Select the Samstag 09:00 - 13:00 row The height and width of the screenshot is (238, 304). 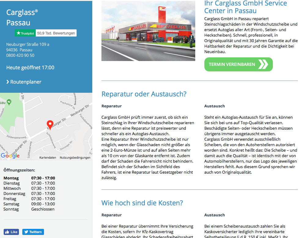pos(29,204)
